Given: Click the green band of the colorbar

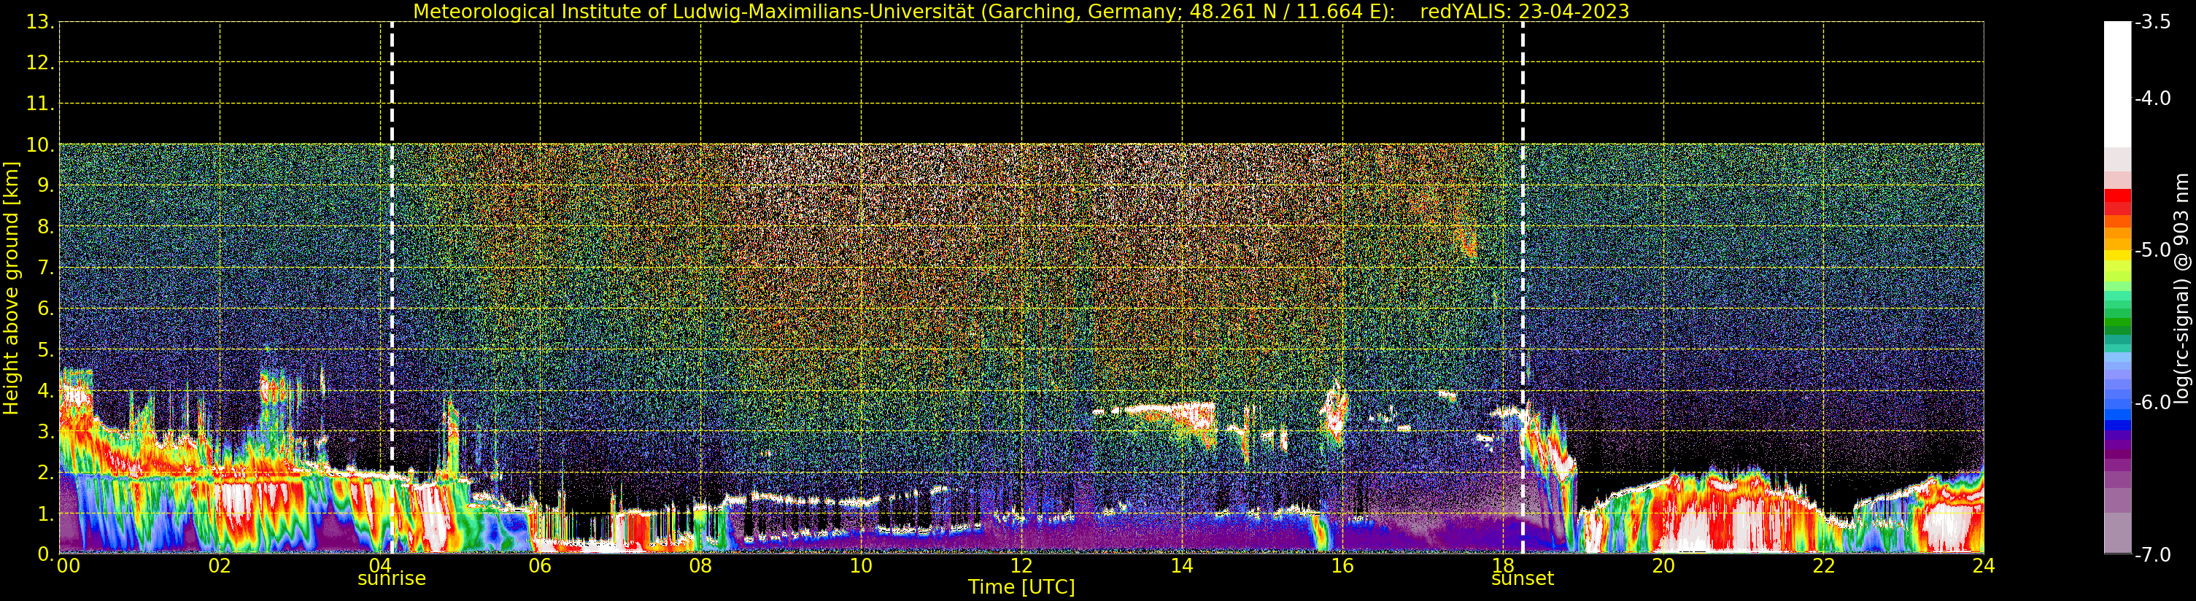Looking at the screenshot, I should tap(2117, 324).
